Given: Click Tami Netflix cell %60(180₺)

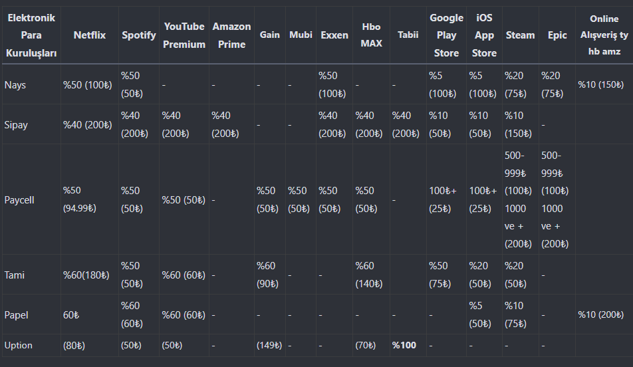Looking at the screenshot, I should click(x=86, y=275).
